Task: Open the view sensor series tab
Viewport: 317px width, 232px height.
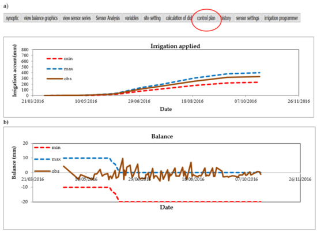Action: coord(77,18)
